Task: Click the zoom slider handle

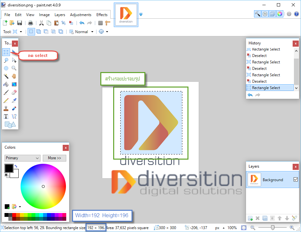Action: coord(273,228)
